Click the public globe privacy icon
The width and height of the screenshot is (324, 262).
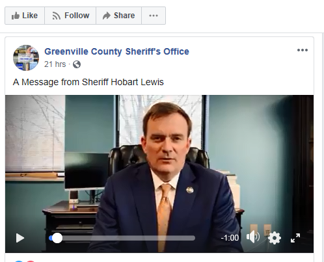[77, 64]
